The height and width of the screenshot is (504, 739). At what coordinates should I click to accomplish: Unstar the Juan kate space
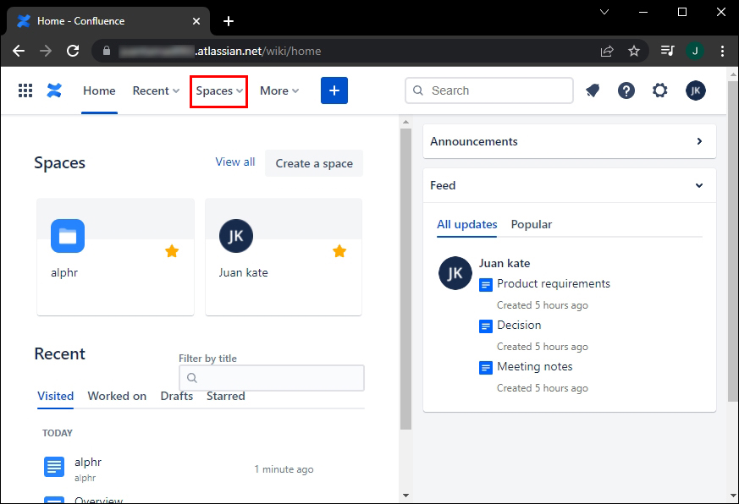(339, 251)
